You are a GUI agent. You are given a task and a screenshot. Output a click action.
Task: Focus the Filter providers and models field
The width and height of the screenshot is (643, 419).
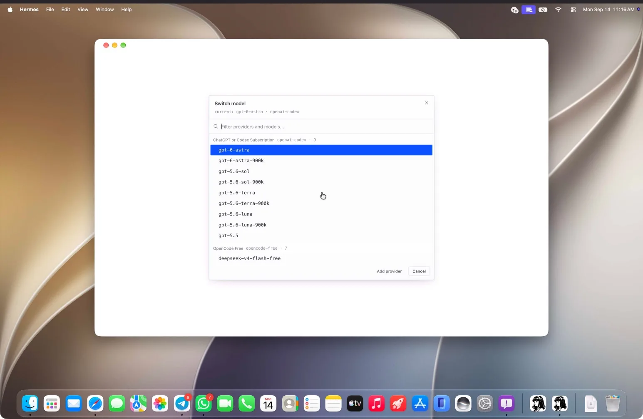tap(321, 126)
